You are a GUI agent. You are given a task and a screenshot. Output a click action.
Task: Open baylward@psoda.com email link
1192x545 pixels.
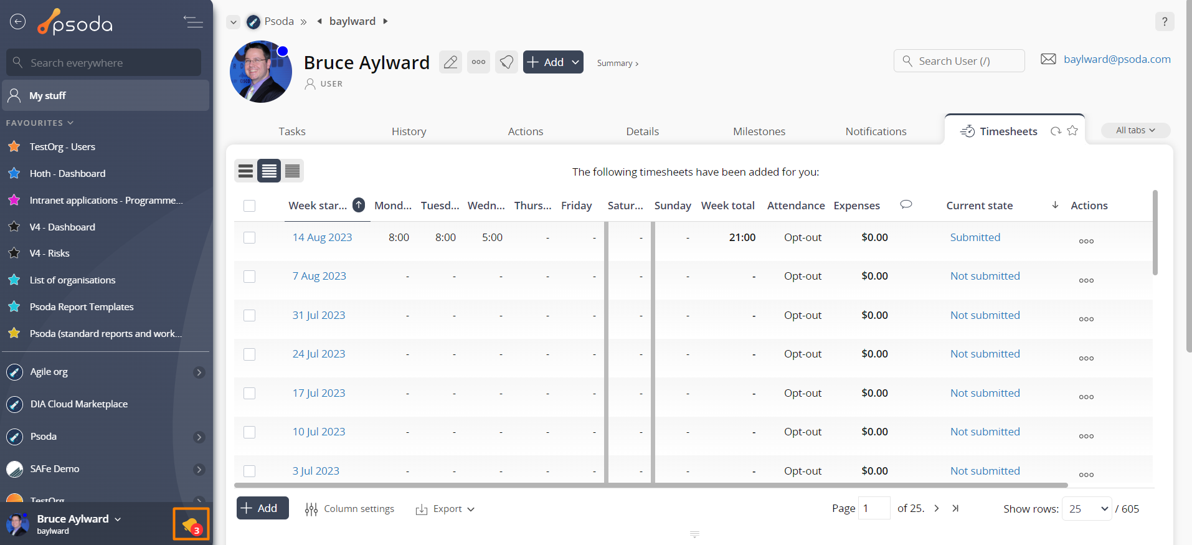click(x=1117, y=59)
